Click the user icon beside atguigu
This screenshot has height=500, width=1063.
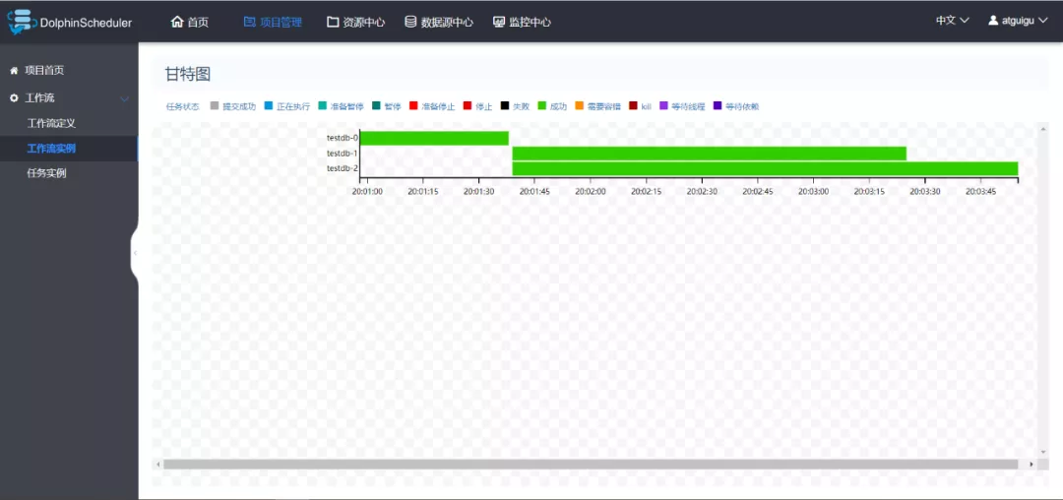(993, 21)
